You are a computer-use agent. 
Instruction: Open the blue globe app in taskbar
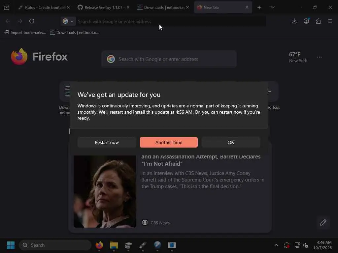tap(157, 245)
